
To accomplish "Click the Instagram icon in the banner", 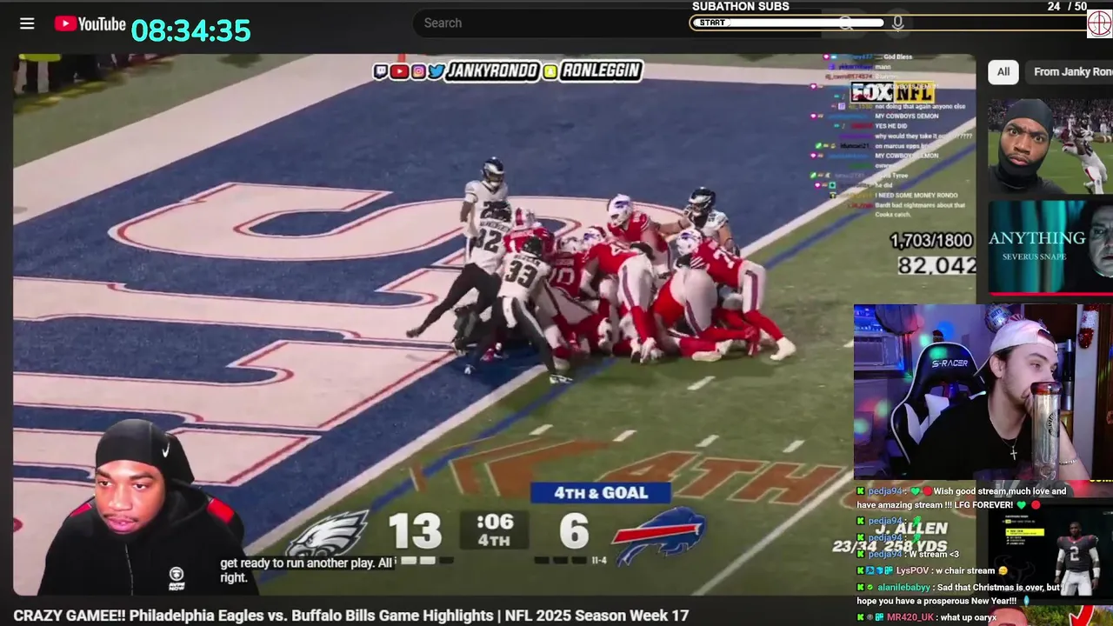I will pyautogui.click(x=418, y=71).
